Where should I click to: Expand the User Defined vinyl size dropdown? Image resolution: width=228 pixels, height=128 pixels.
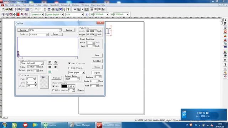tap(42, 63)
